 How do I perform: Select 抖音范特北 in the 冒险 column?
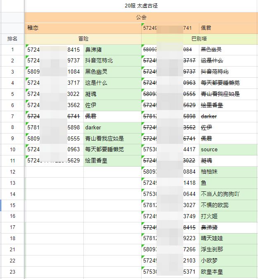tap(112, 61)
